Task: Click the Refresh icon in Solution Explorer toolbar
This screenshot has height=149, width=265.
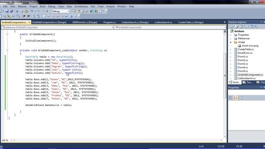Action: click(x=241, y=26)
